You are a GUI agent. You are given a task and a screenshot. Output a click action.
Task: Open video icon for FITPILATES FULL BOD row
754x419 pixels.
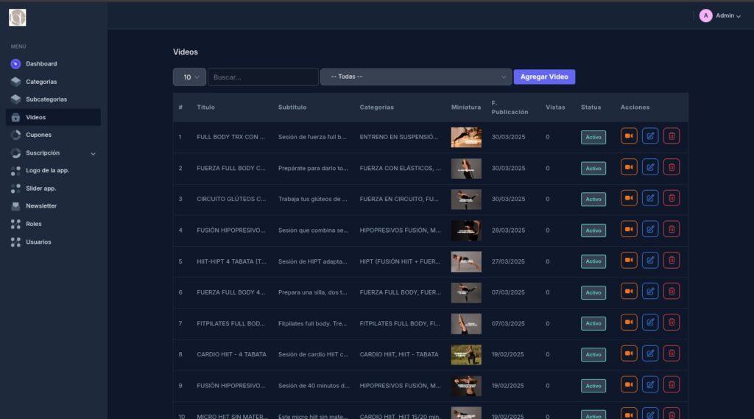tap(629, 323)
